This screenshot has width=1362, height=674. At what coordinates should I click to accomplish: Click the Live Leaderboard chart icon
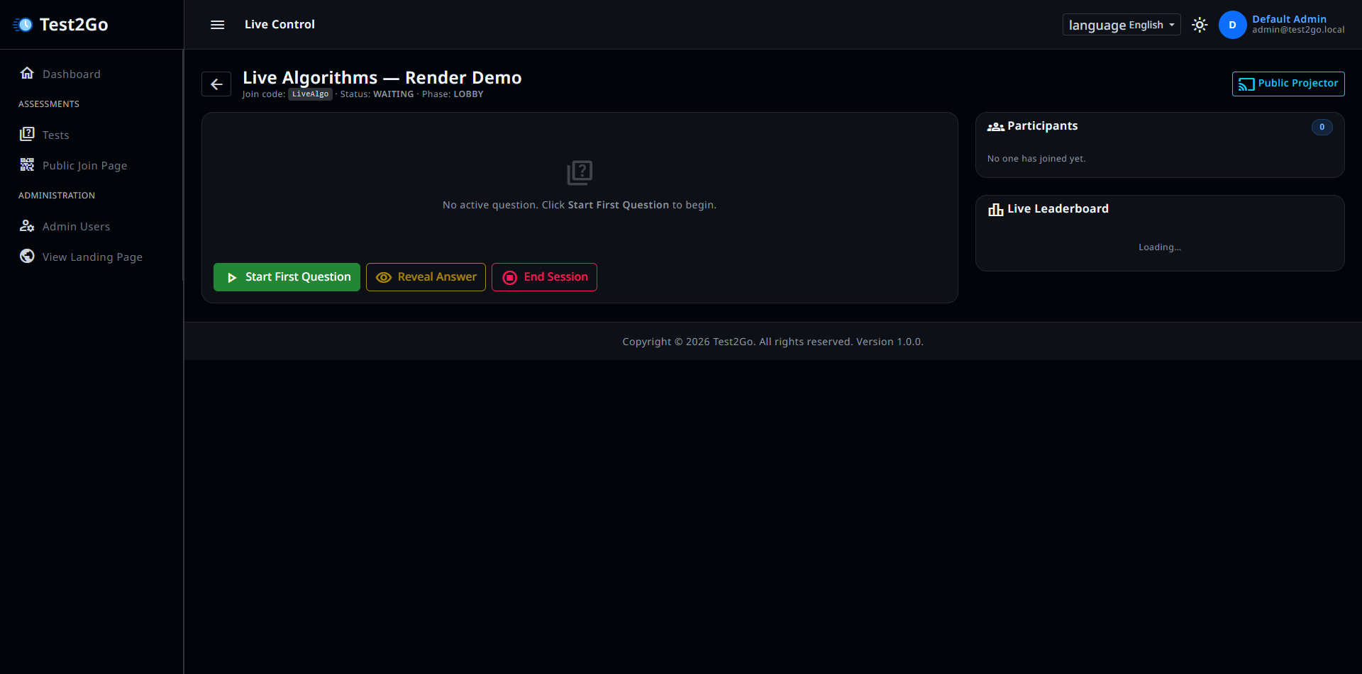coord(996,209)
